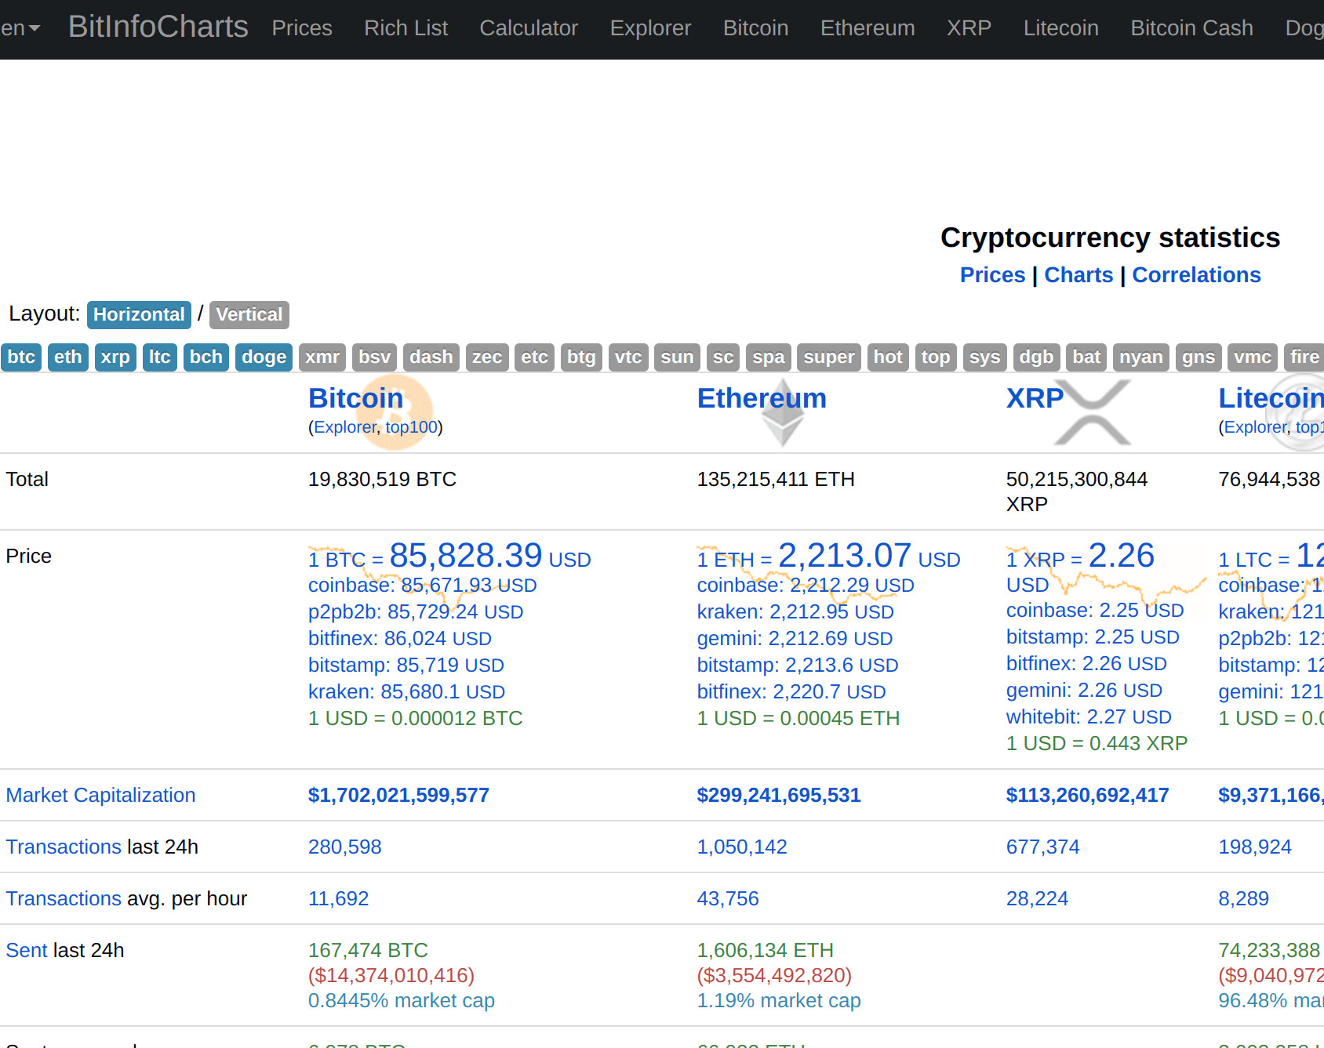
Task: Open the Bitcoin top100 link
Action: [411, 427]
